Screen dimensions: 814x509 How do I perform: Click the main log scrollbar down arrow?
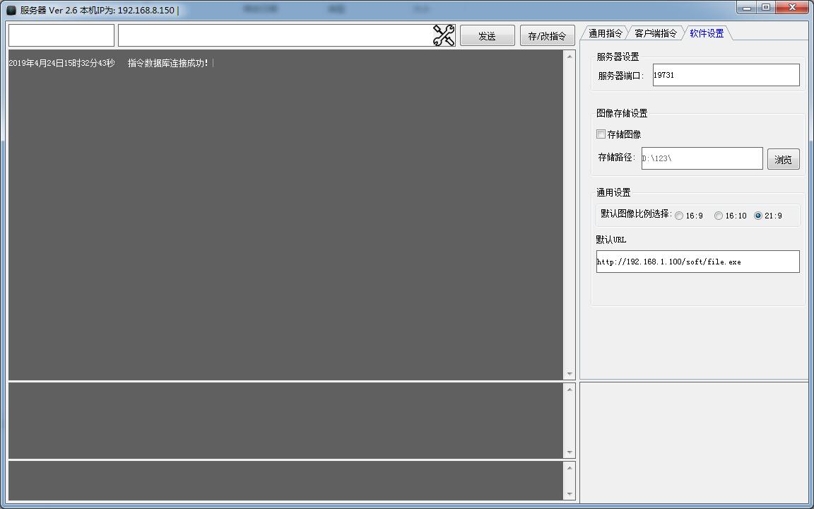(x=570, y=374)
